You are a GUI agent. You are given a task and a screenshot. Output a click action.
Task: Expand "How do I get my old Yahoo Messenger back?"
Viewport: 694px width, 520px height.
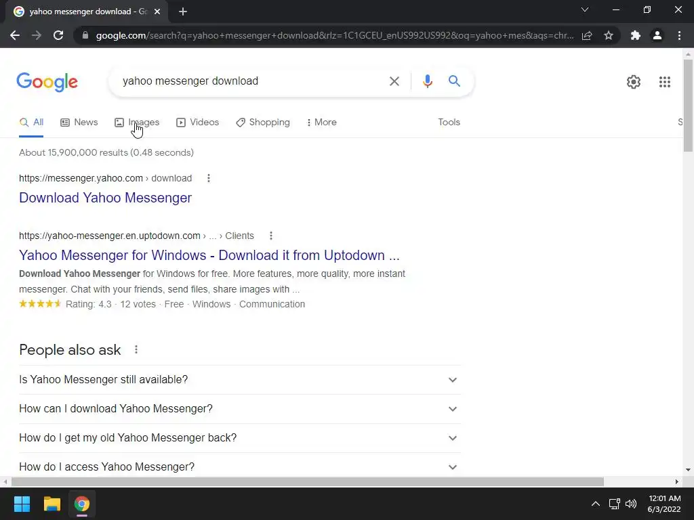(240, 438)
